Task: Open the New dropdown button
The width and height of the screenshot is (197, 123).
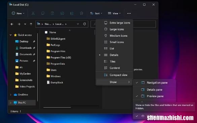Action: coord(18,13)
